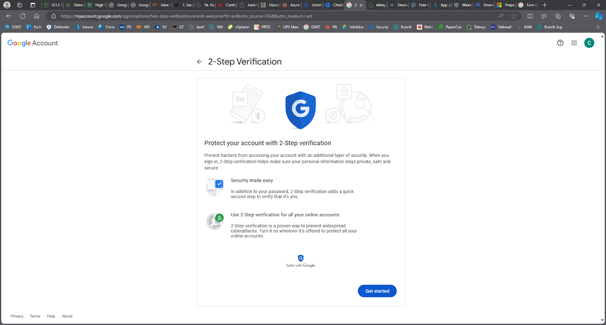Open the Defender bookmark
The width and height of the screenshot is (606, 325).
tap(58, 27)
